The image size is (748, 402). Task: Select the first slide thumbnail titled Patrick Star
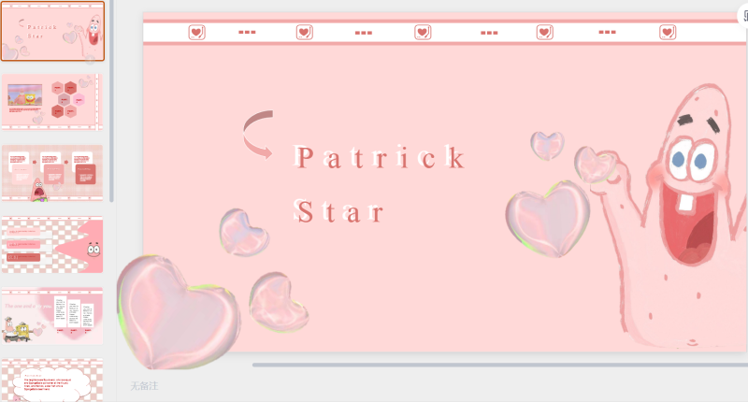[x=52, y=31]
